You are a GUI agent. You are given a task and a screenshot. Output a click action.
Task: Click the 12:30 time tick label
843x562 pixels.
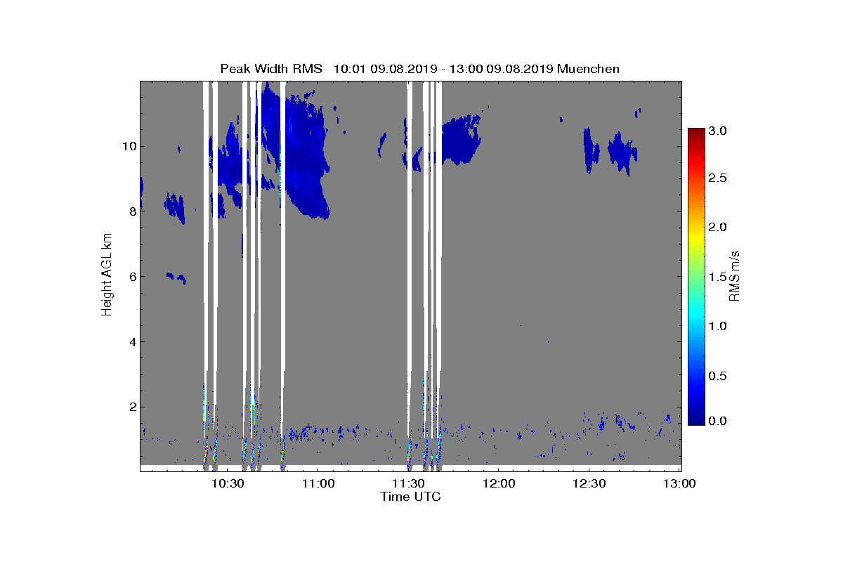click(x=589, y=484)
